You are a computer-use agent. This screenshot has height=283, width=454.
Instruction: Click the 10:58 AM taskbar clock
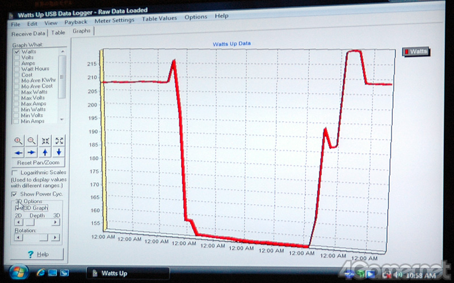point(421,276)
